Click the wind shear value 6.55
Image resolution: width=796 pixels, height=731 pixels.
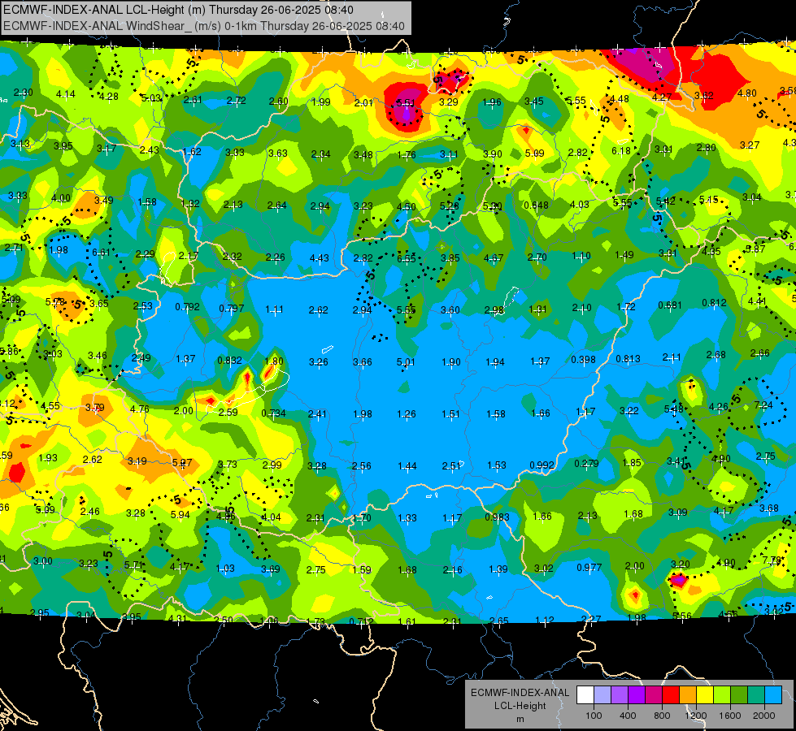407,259
